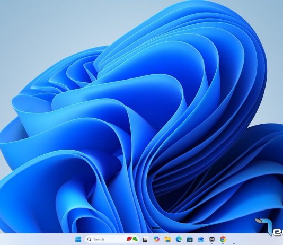The image size is (283, 245).
Task: Open File Explorer from the taskbar
Action: pyautogui.click(x=167, y=239)
